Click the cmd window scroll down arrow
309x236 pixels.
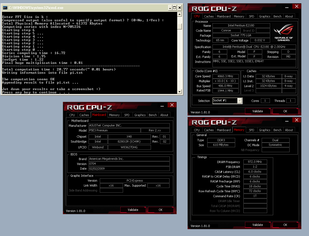pos(179,92)
